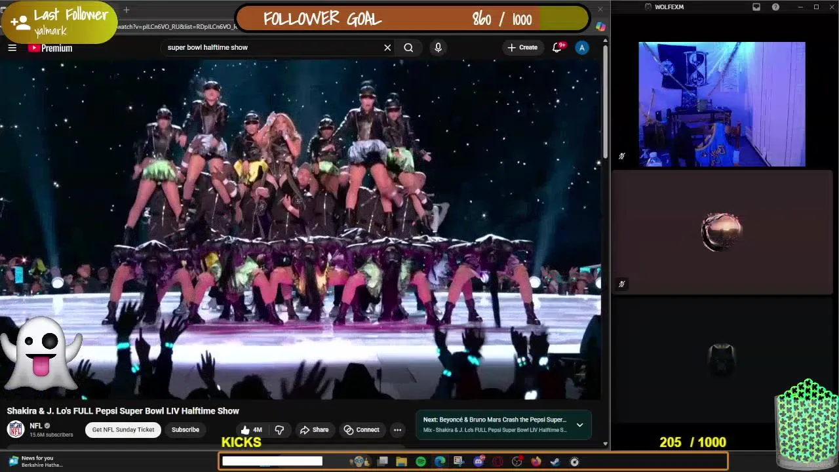The width and height of the screenshot is (839, 472).
Task: Open File Explorer from the taskbar
Action: click(x=401, y=462)
